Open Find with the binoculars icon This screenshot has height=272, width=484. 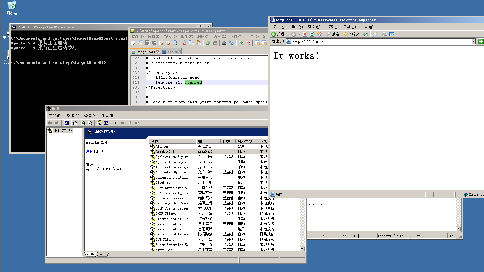(224, 43)
